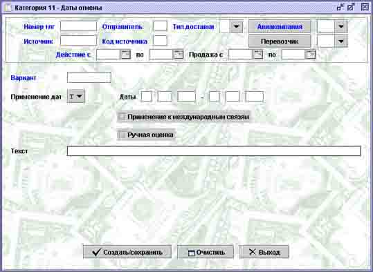Click the second Даты start field
Image resolution: width=373 pixels, height=272 pixels.
coord(165,97)
